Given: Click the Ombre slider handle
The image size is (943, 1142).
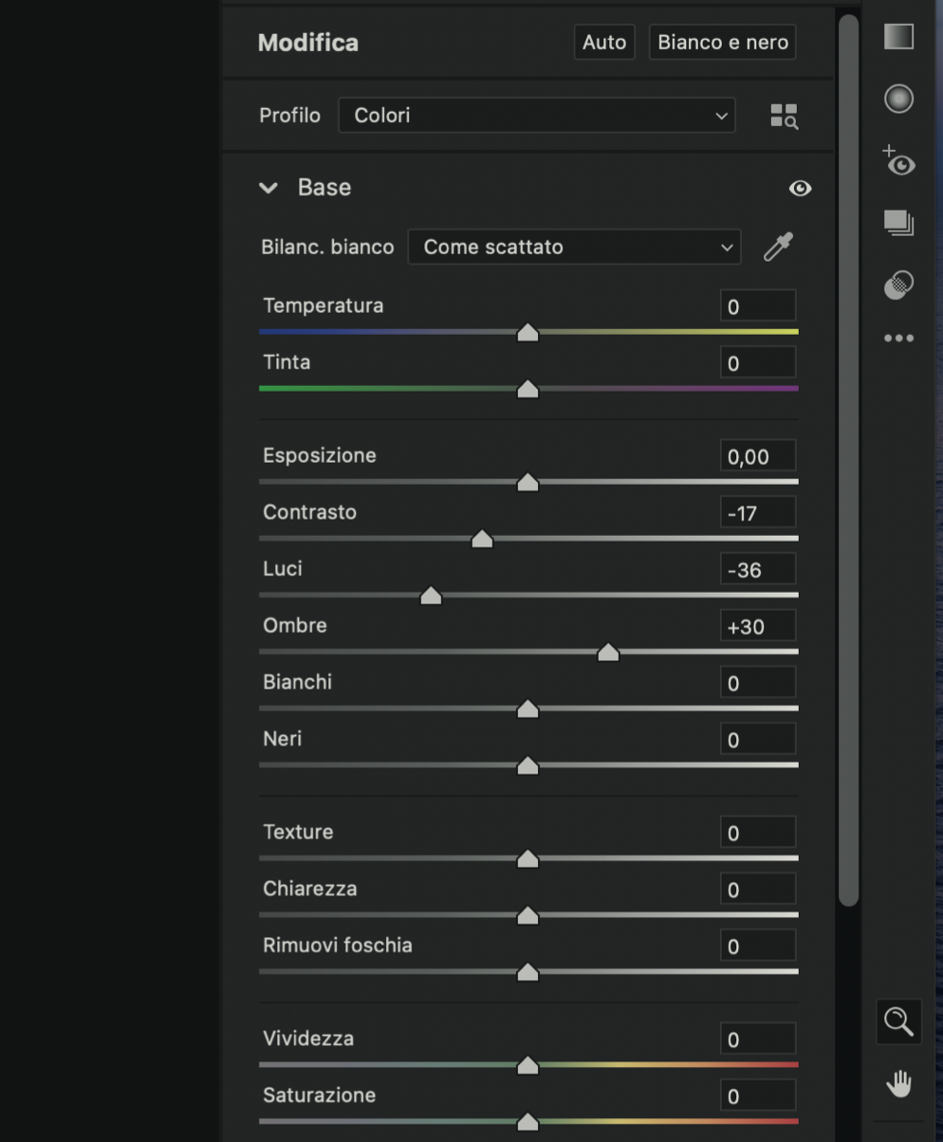Looking at the screenshot, I should tap(608, 653).
